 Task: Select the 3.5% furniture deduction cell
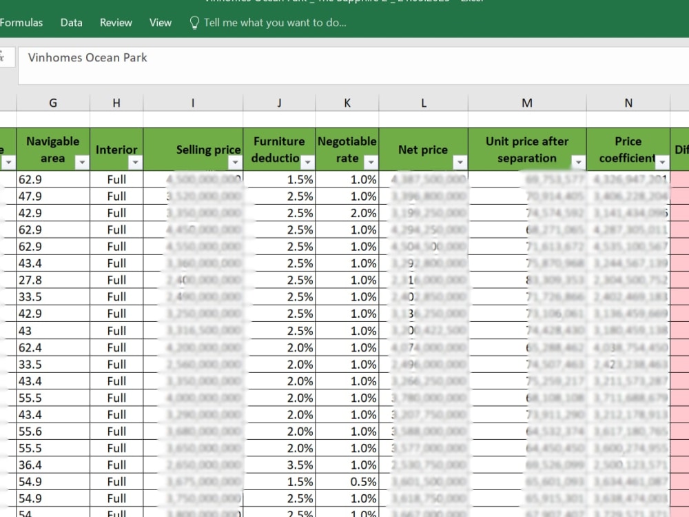(x=279, y=465)
